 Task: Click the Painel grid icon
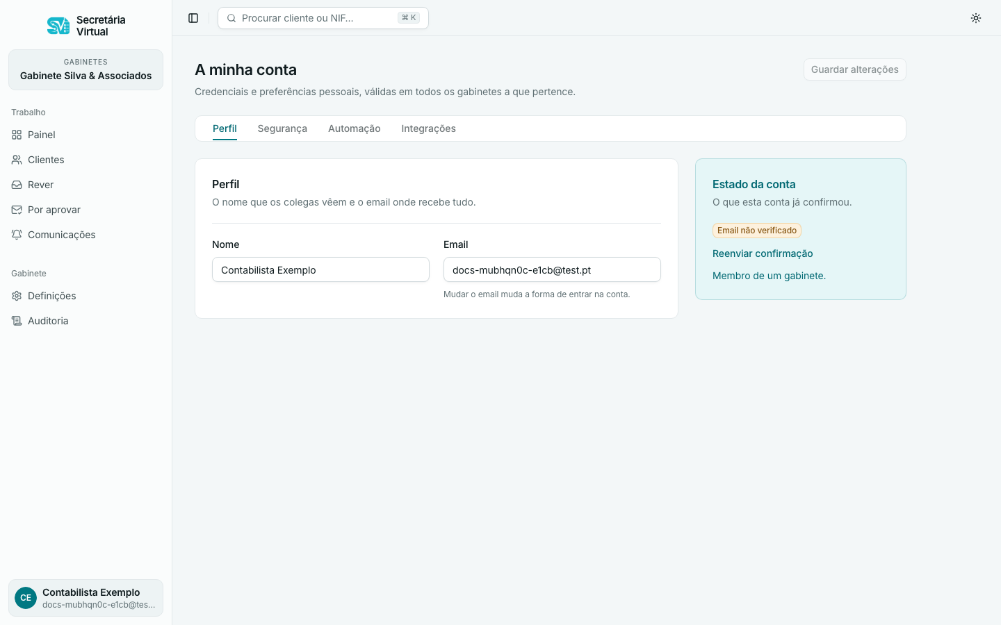point(17,135)
